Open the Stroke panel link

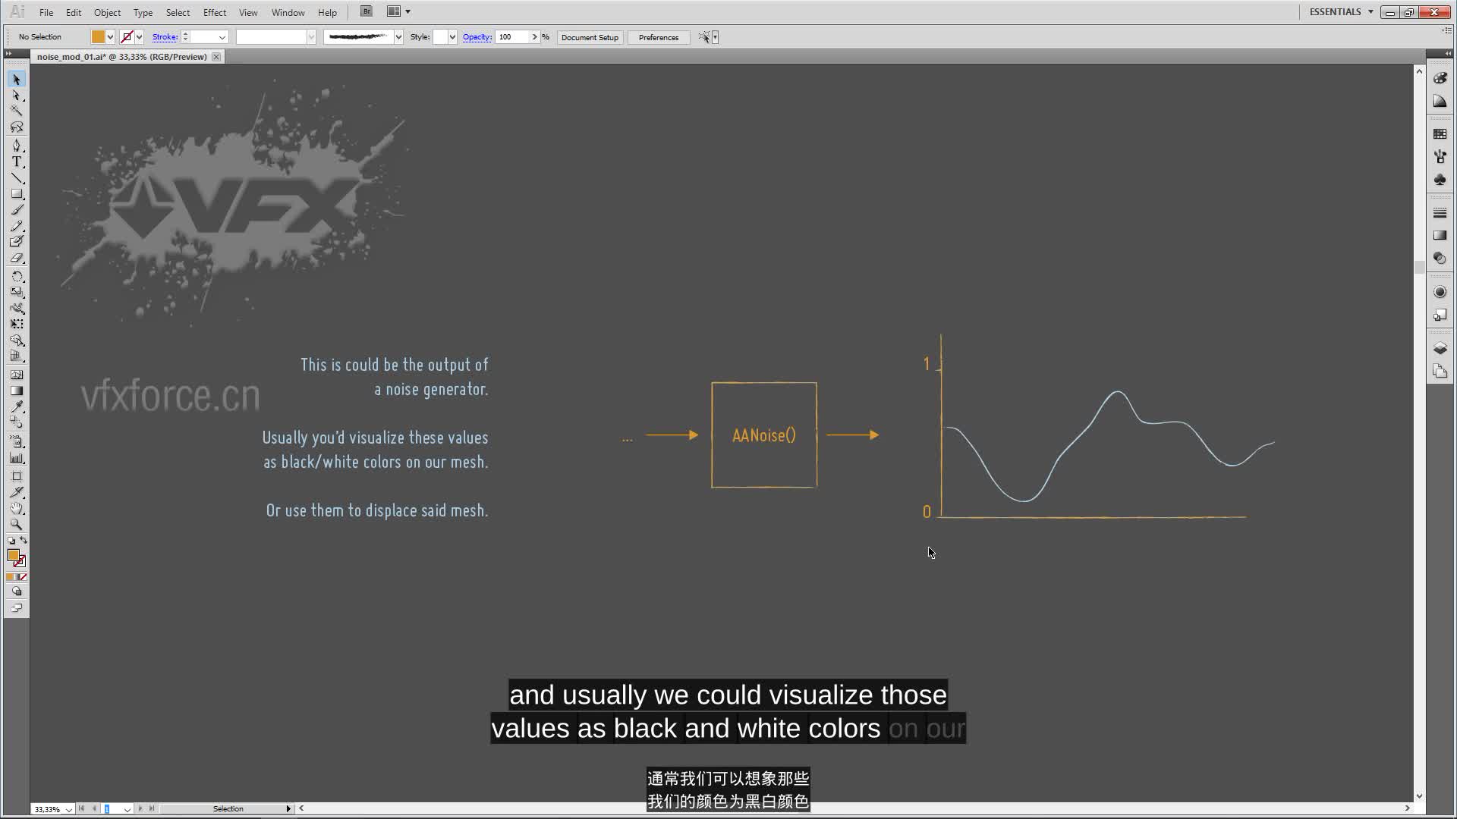pyautogui.click(x=165, y=37)
